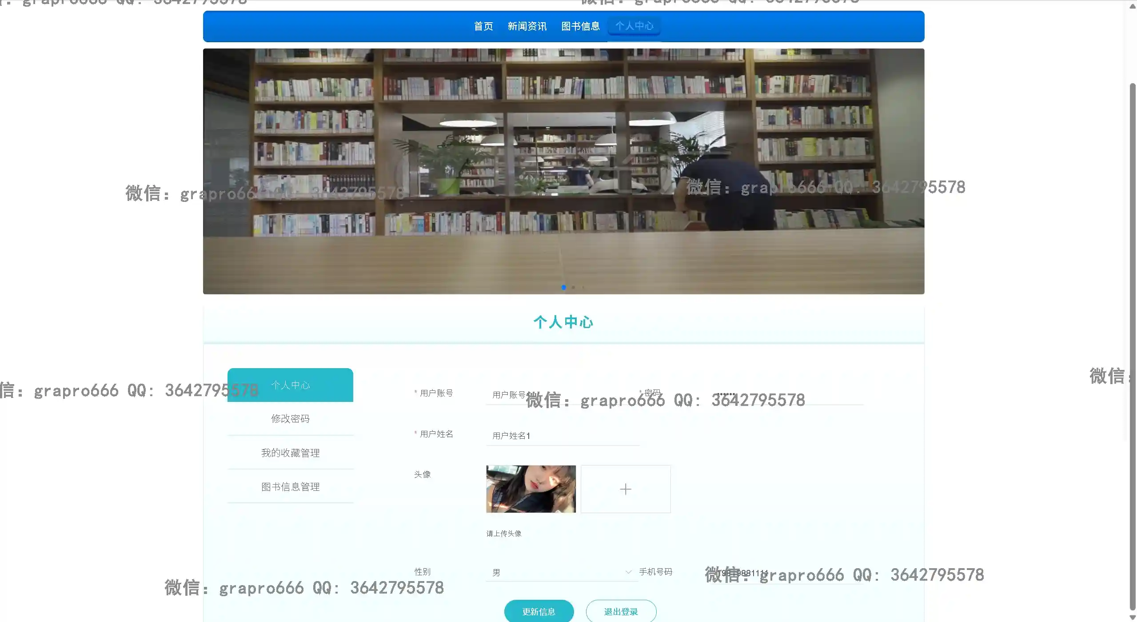
Task: Click the blue active carousel indicator dot
Action: coord(563,287)
